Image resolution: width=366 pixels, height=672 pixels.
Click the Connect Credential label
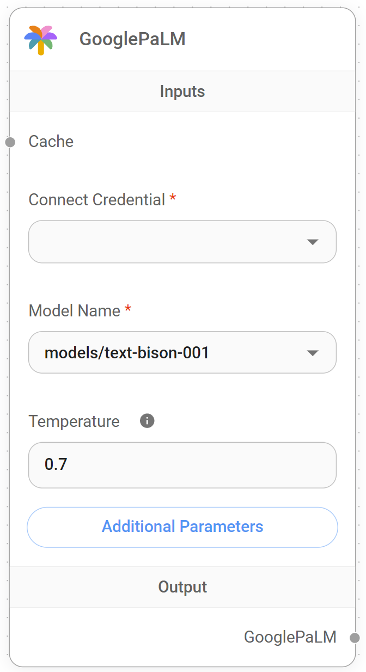click(96, 200)
